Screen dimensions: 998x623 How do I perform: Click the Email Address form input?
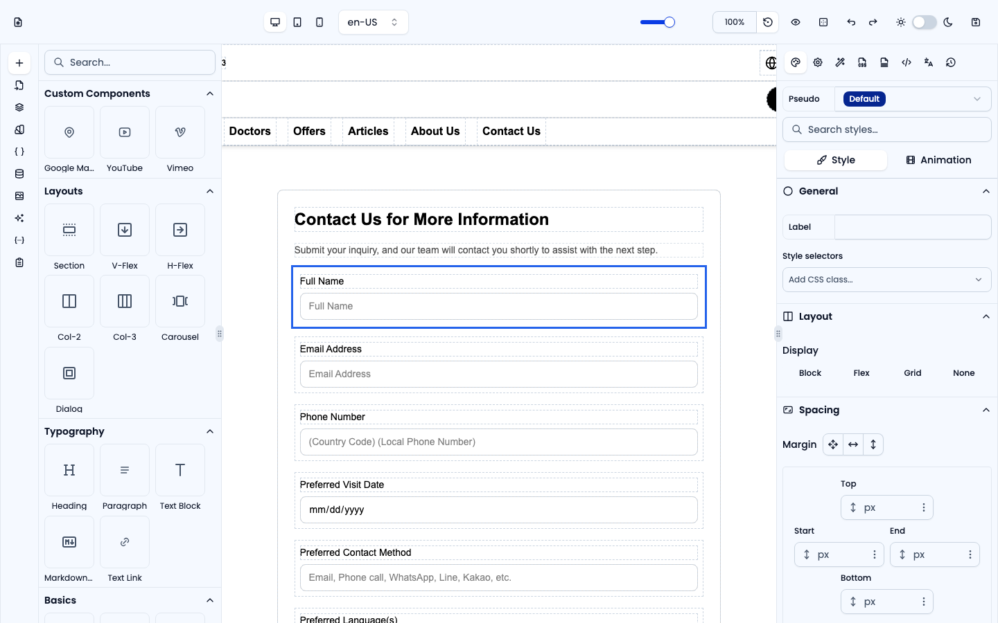499,374
